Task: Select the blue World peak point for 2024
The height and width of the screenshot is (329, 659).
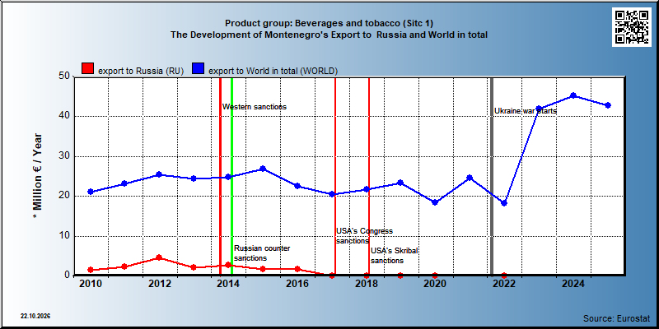Action: coord(573,95)
